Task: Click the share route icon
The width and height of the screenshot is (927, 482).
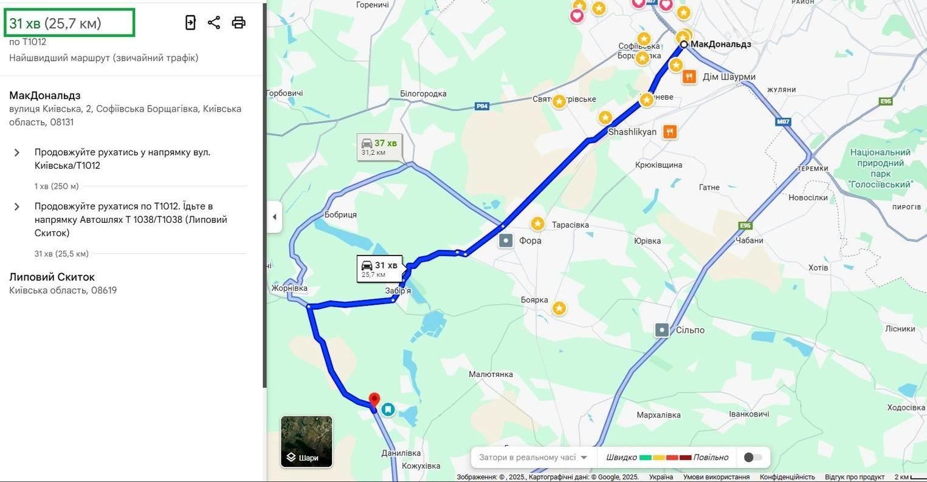Action: (214, 22)
